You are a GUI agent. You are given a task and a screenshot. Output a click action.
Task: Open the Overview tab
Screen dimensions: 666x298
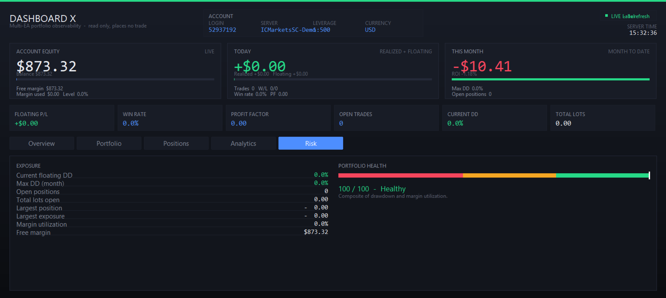tap(42, 143)
